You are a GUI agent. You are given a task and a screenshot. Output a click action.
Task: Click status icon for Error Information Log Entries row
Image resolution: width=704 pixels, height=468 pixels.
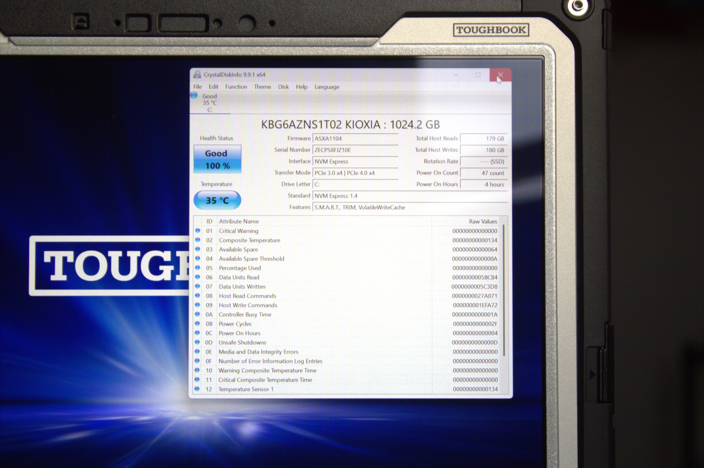[x=197, y=361]
